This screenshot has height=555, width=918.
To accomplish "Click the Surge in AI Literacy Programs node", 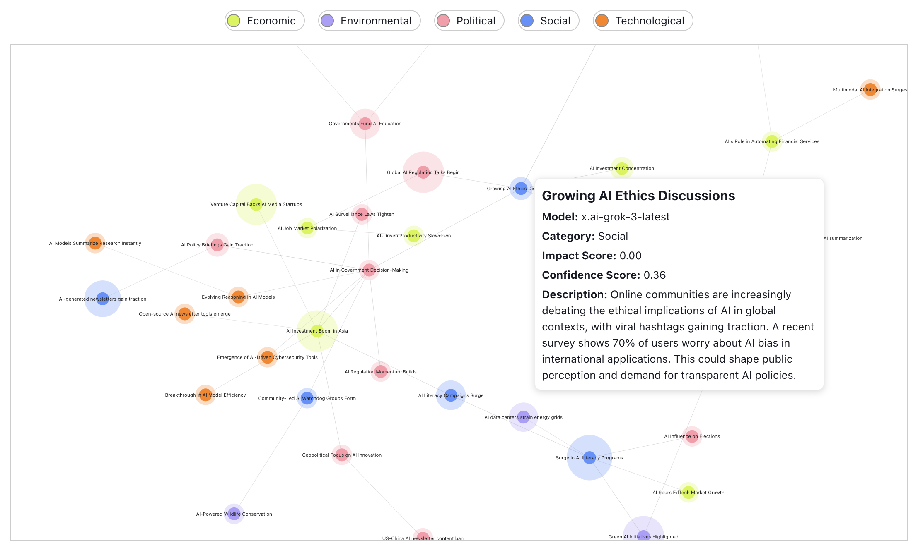I will (589, 458).
